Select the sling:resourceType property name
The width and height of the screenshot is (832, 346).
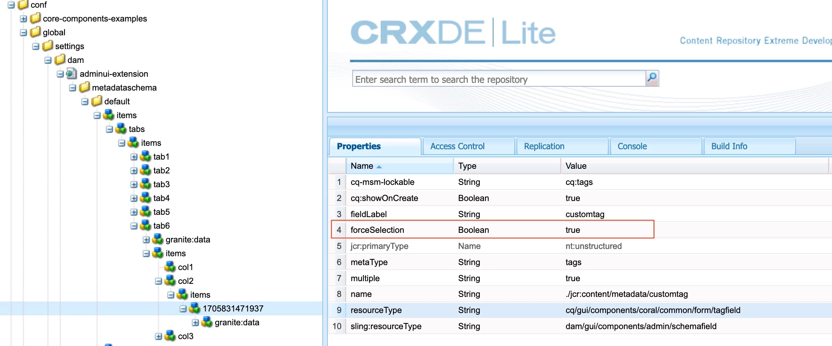pos(386,326)
